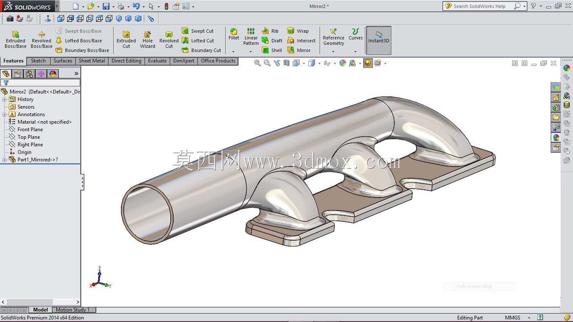Open Reference Geometry tools
Viewport: 573px width, 322px height.
[x=333, y=37]
